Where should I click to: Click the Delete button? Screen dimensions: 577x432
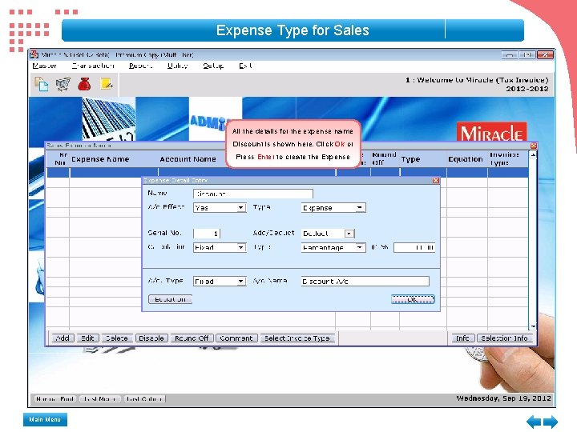117,338
